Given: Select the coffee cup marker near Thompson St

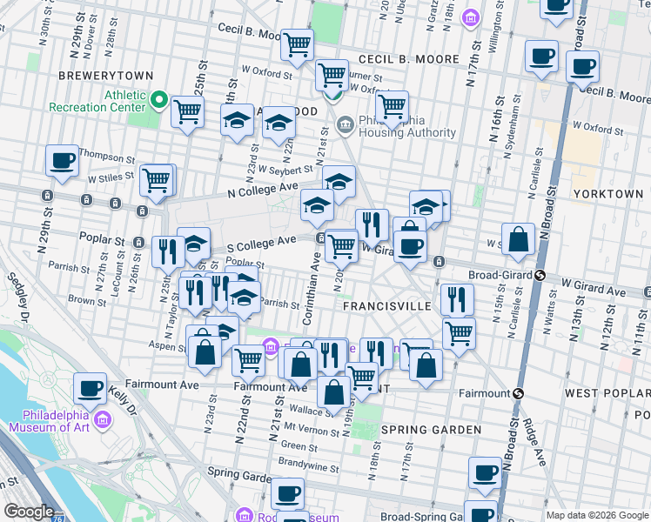Looking at the screenshot, I should [63, 161].
